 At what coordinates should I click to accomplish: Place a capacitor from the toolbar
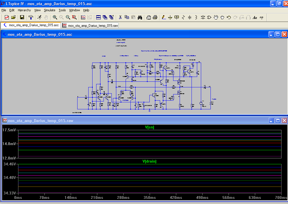click(190, 17)
